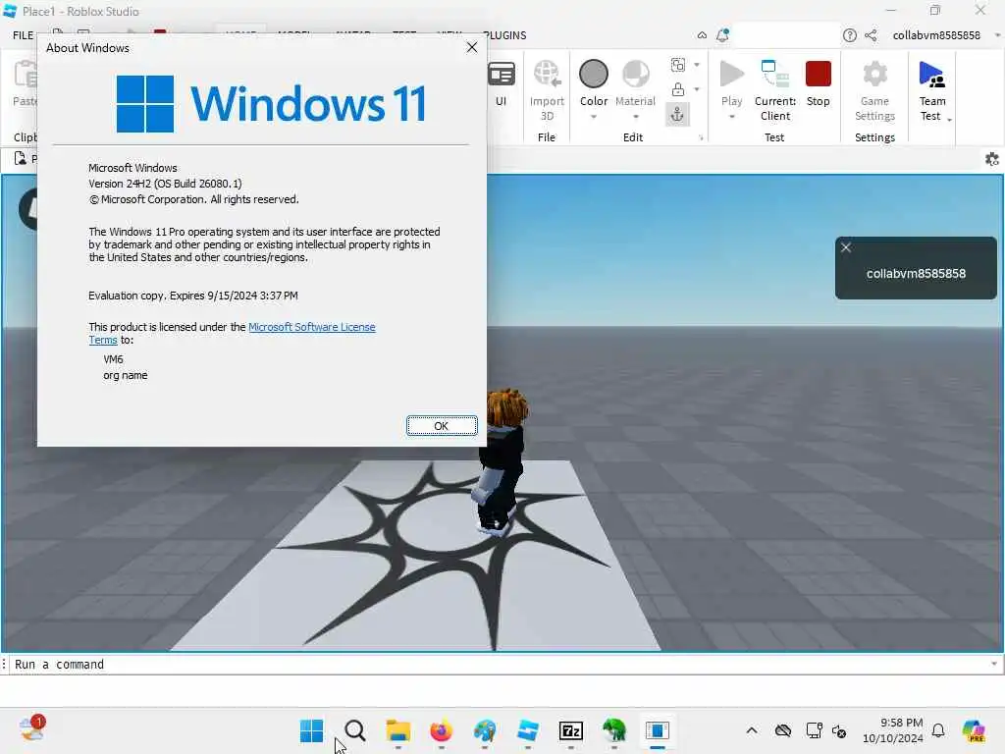The image size is (1005, 754).
Task: Collapse the ribbon with the caret icon
Action: 702,35
